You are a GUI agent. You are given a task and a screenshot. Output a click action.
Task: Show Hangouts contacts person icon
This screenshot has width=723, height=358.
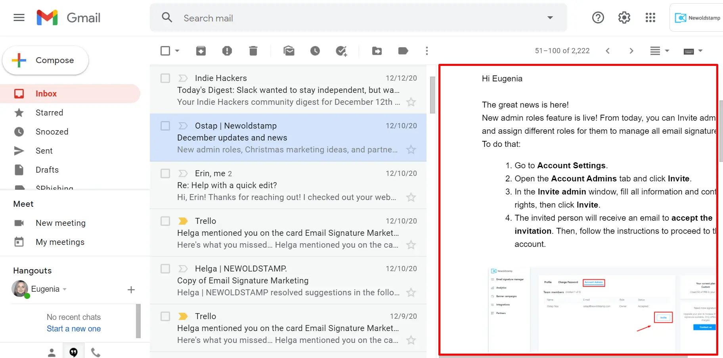click(x=52, y=352)
